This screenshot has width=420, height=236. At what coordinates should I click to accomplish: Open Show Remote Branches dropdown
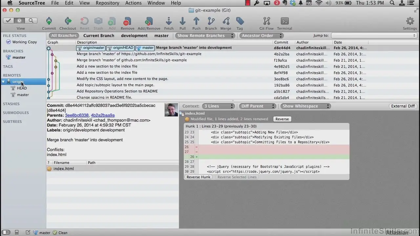coord(205,35)
